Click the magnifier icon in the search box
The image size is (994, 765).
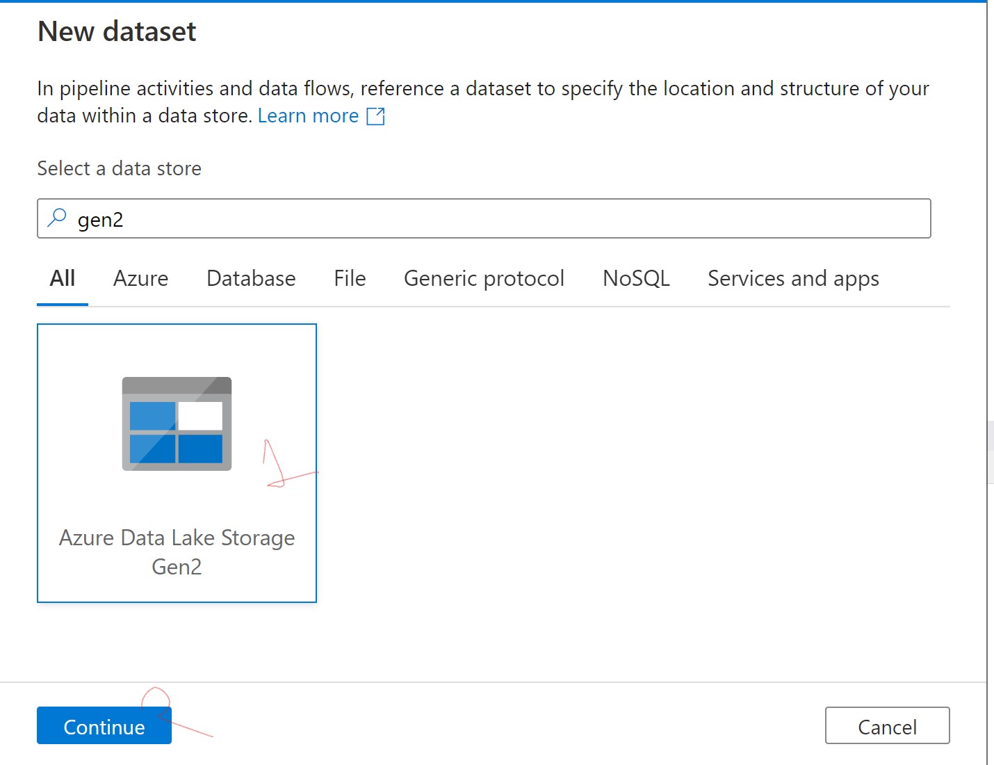[56, 218]
